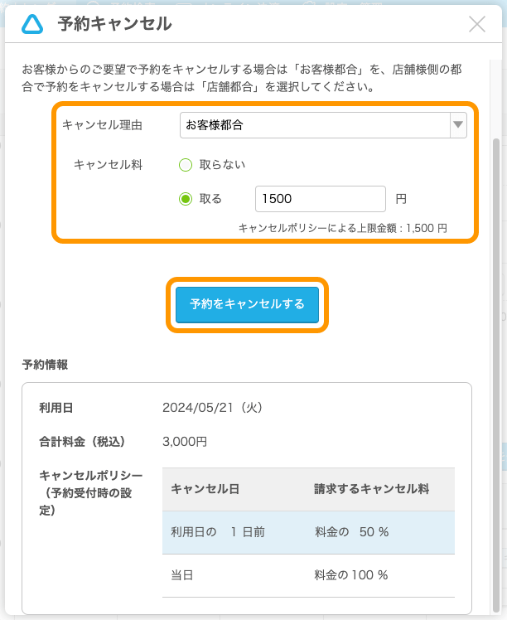
Task: Click the blue triangle logo icon
Action: coord(32,24)
